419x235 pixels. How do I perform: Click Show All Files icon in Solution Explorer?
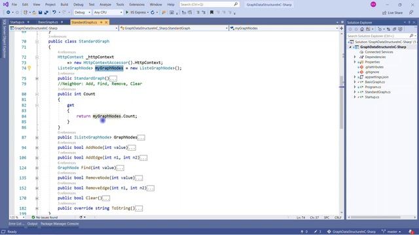pos(400,29)
